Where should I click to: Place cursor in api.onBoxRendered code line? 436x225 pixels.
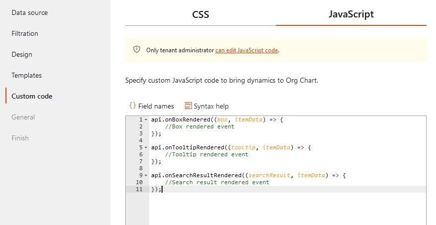click(x=217, y=120)
